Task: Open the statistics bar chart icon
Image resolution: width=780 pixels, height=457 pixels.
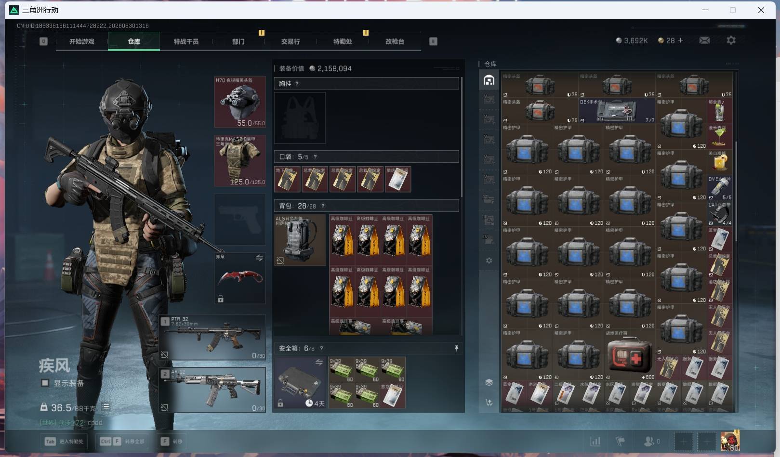Action: tap(595, 441)
